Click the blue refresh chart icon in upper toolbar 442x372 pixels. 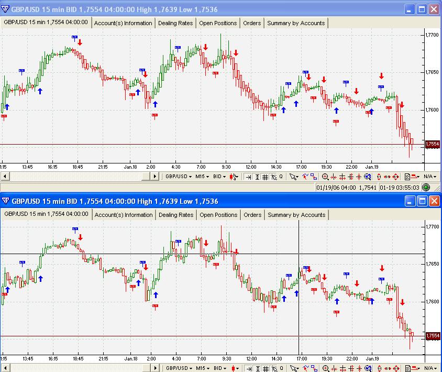[x=368, y=177]
